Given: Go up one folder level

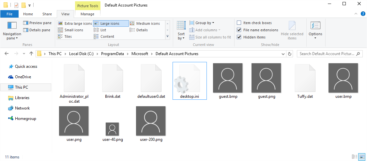Looking at the screenshot, I should tap(31, 54).
